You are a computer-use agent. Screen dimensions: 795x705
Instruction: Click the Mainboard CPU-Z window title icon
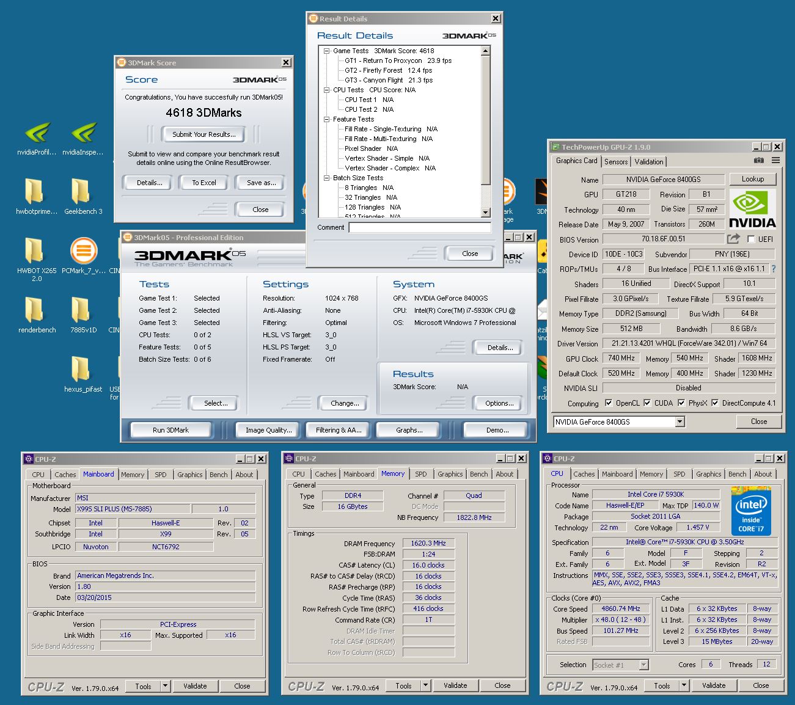(x=29, y=459)
